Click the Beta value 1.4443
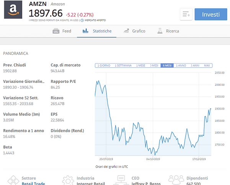The image size is (230, 185). pyautogui.click(x=9, y=153)
